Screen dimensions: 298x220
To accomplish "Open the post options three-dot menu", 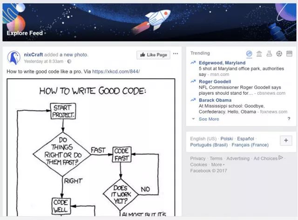I will point(176,54).
